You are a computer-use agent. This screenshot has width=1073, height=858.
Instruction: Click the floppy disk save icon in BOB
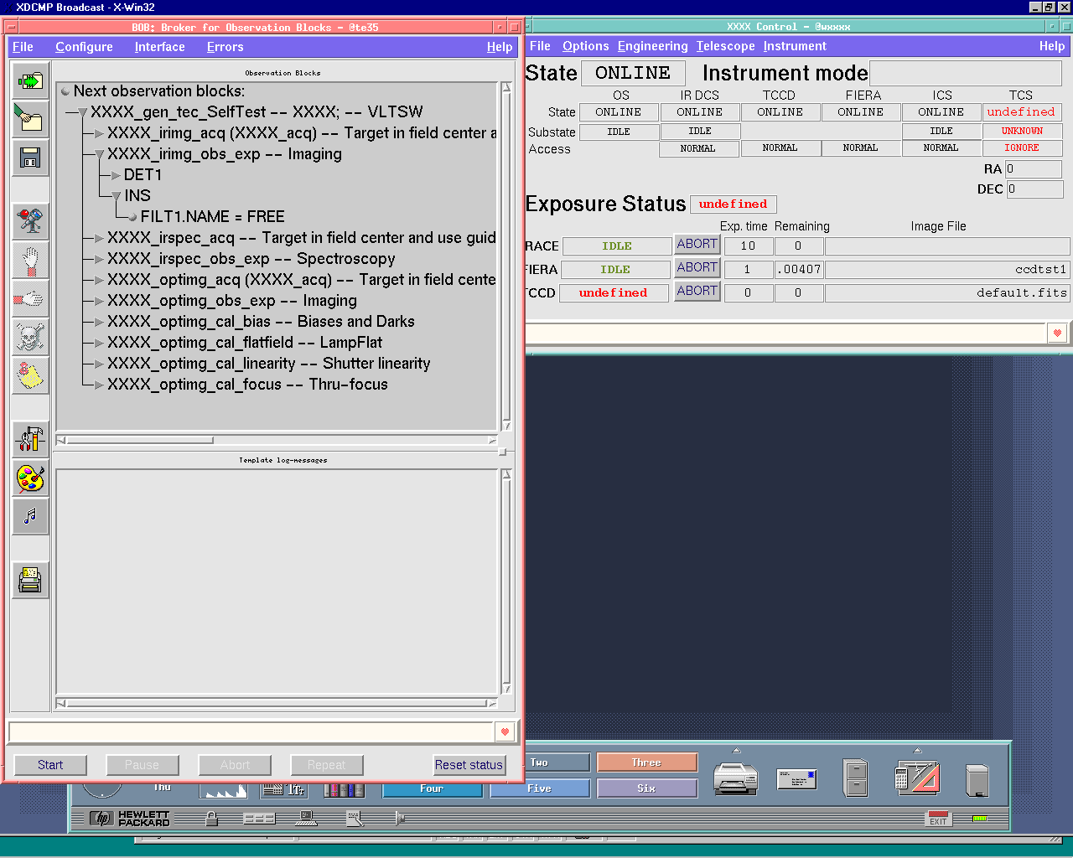(x=30, y=158)
